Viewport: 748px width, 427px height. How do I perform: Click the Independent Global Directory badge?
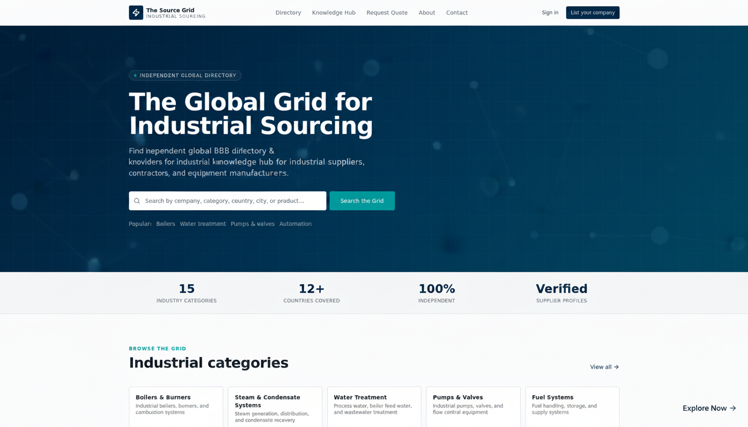point(185,76)
